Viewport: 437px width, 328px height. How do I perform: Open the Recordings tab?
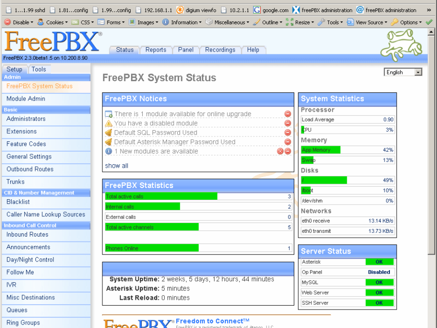click(x=220, y=50)
